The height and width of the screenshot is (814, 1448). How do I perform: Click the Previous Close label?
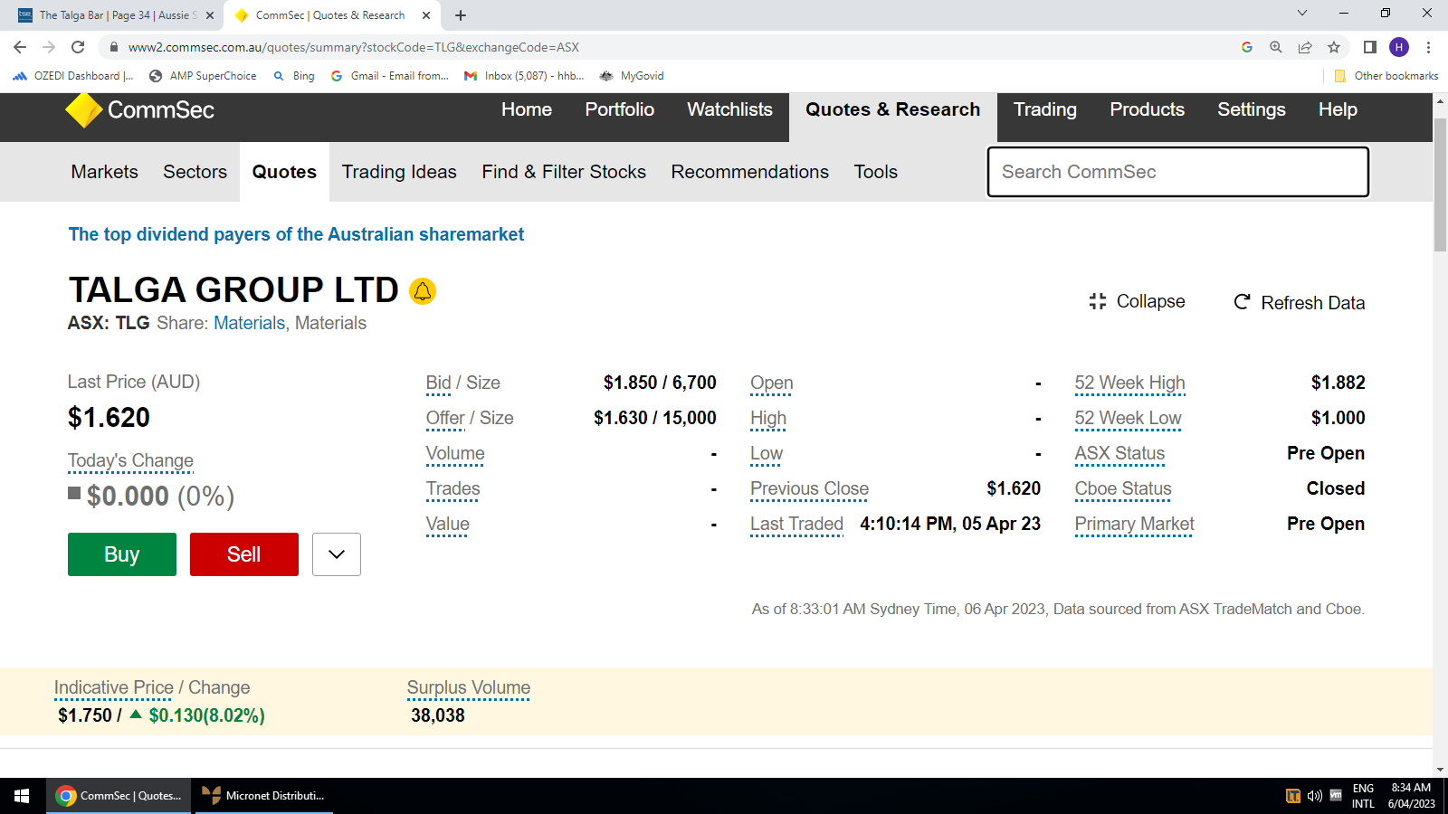809,488
